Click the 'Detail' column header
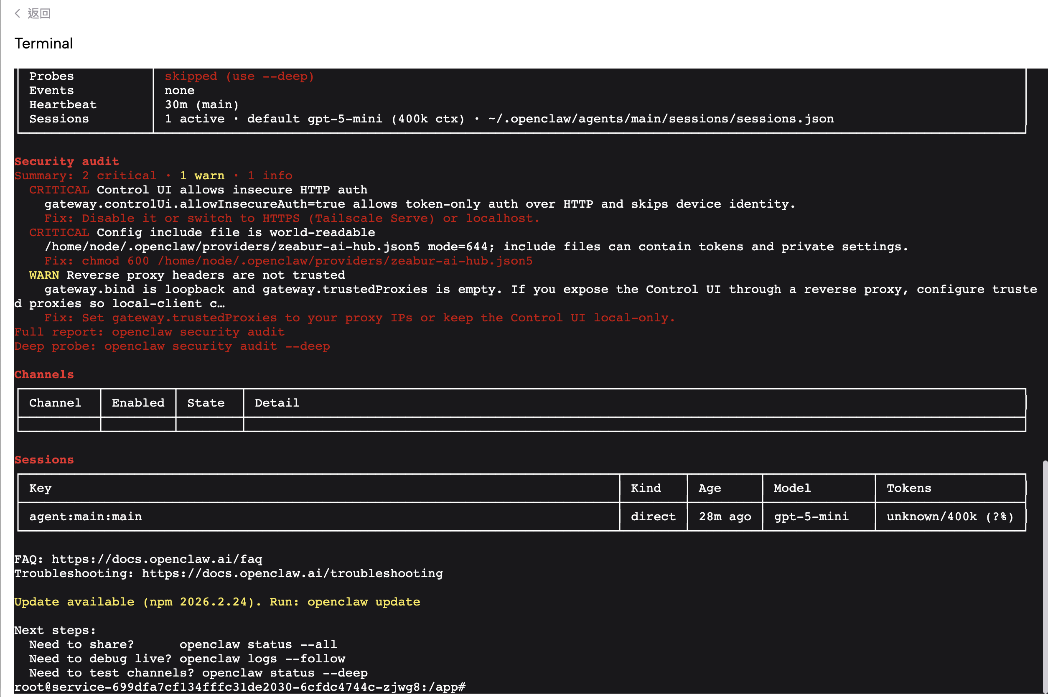The width and height of the screenshot is (1048, 697). pyautogui.click(x=277, y=402)
